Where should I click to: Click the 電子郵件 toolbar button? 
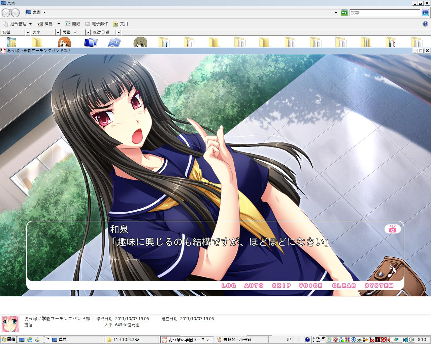(x=97, y=24)
